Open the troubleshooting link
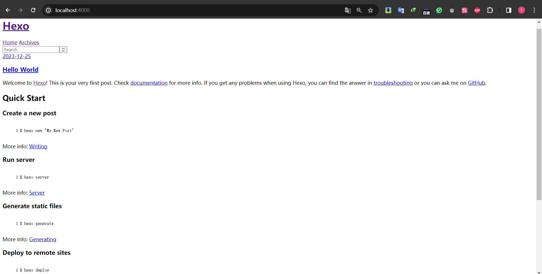 [393, 83]
